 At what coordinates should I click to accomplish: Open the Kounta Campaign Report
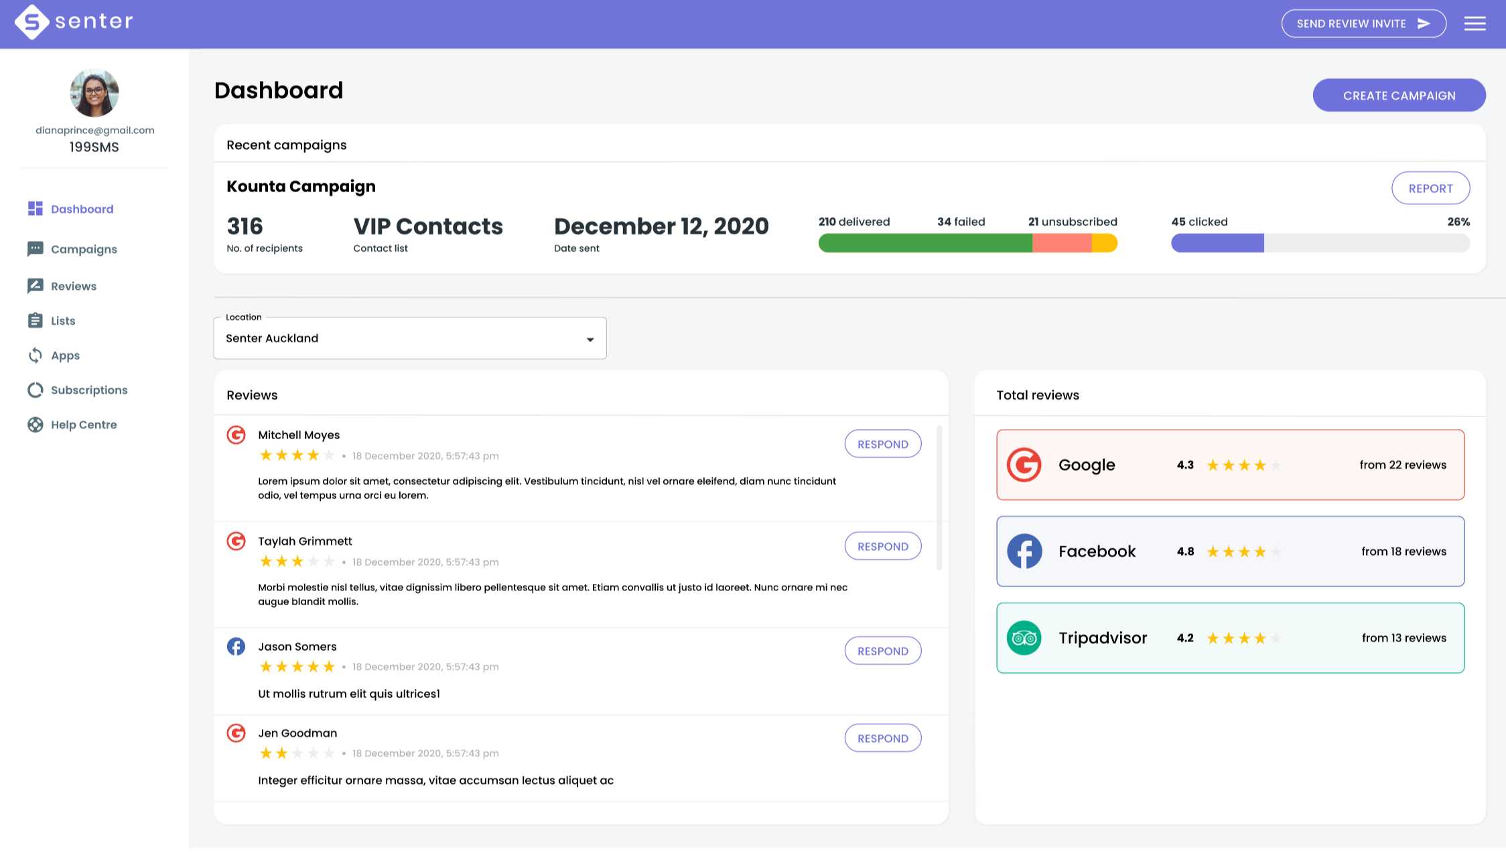tap(1430, 189)
